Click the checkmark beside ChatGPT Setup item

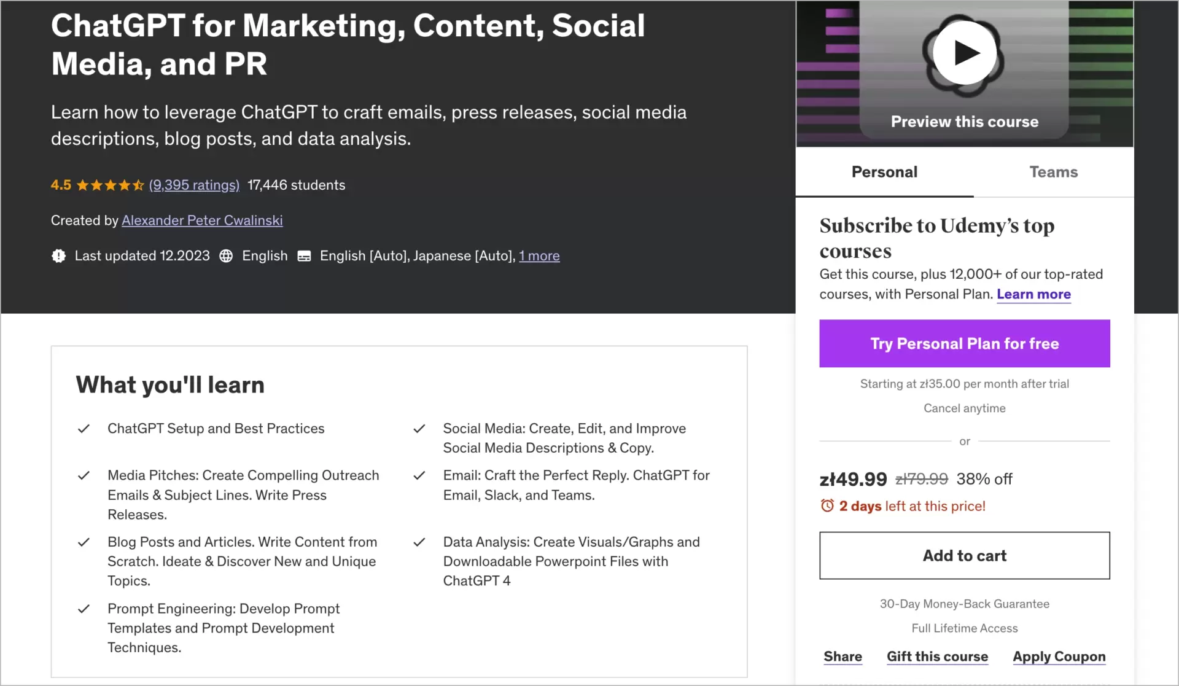click(84, 429)
